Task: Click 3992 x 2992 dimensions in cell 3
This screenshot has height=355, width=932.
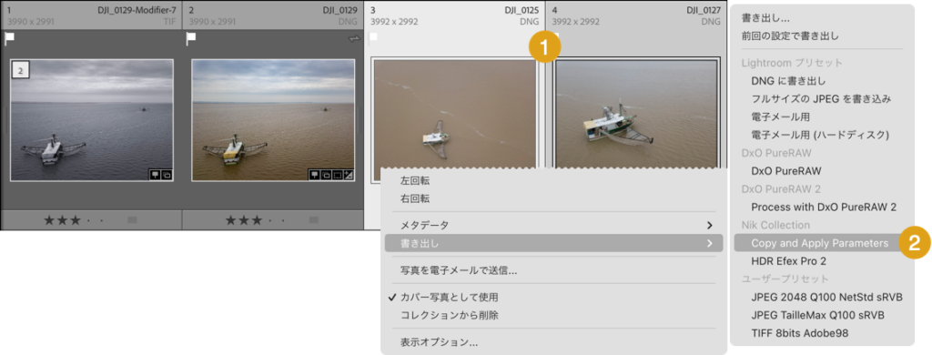Action: [x=395, y=22]
